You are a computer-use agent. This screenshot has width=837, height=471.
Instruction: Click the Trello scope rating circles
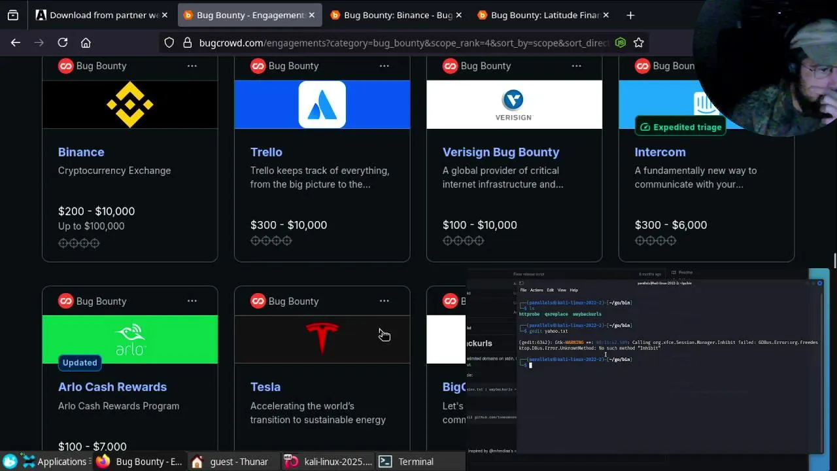pyautogui.click(x=271, y=241)
